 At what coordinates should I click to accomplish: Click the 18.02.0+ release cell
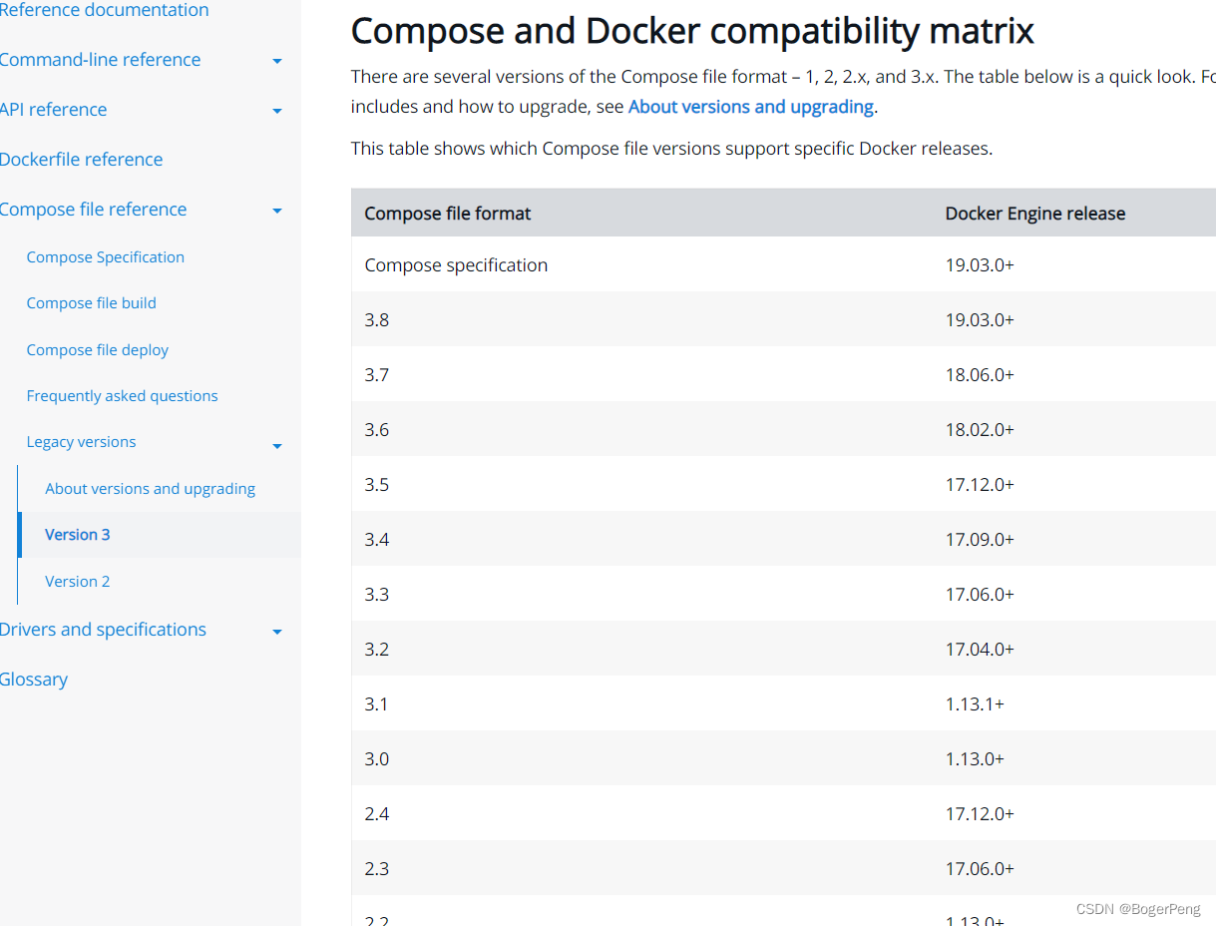[980, 430]
